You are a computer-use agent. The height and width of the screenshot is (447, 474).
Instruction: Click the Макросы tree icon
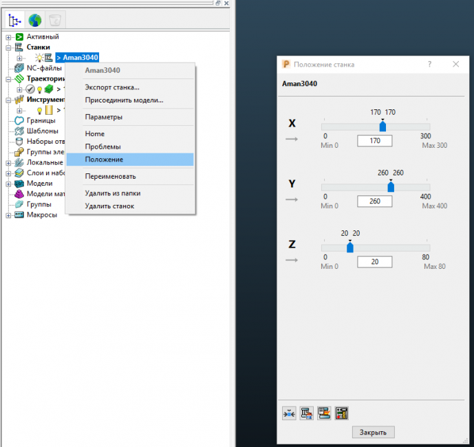[x=19, y=215]
